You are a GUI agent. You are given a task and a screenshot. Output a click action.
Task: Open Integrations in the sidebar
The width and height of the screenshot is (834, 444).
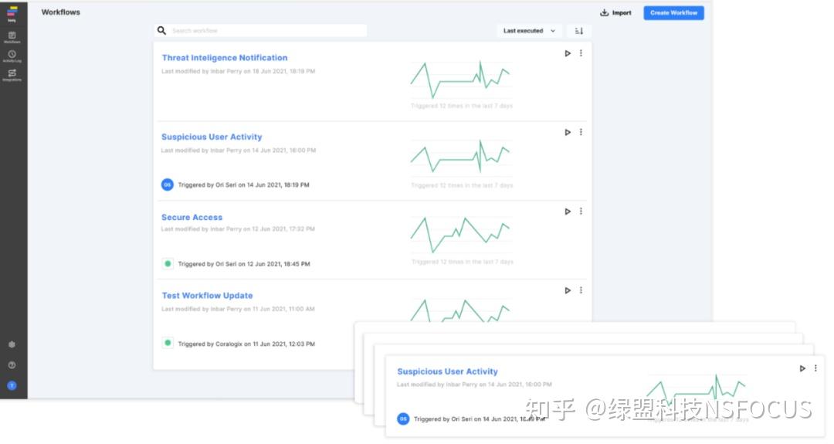coord(12,75)
